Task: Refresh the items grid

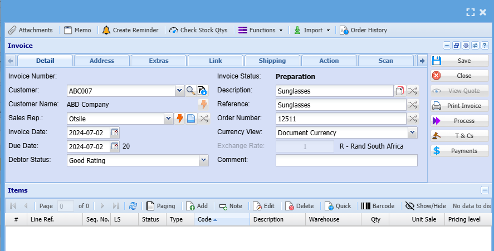Action: coord(133,206)
